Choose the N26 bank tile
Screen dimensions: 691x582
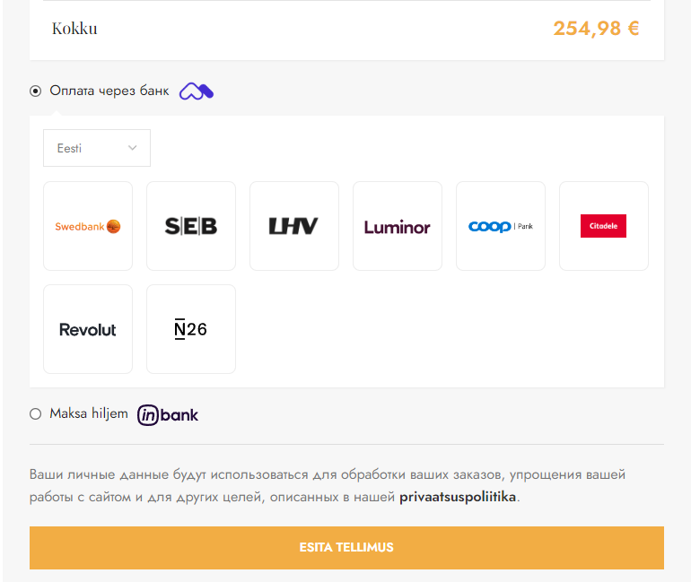pyautogui.click(x=191, y=329)
